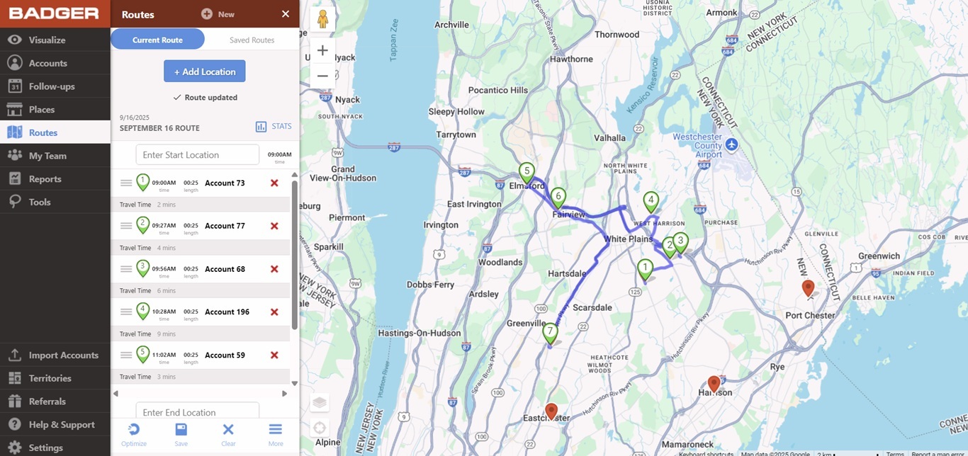968x456 pixels.
Task: Center map on my location icon
Action: click(x=320, y=428)
